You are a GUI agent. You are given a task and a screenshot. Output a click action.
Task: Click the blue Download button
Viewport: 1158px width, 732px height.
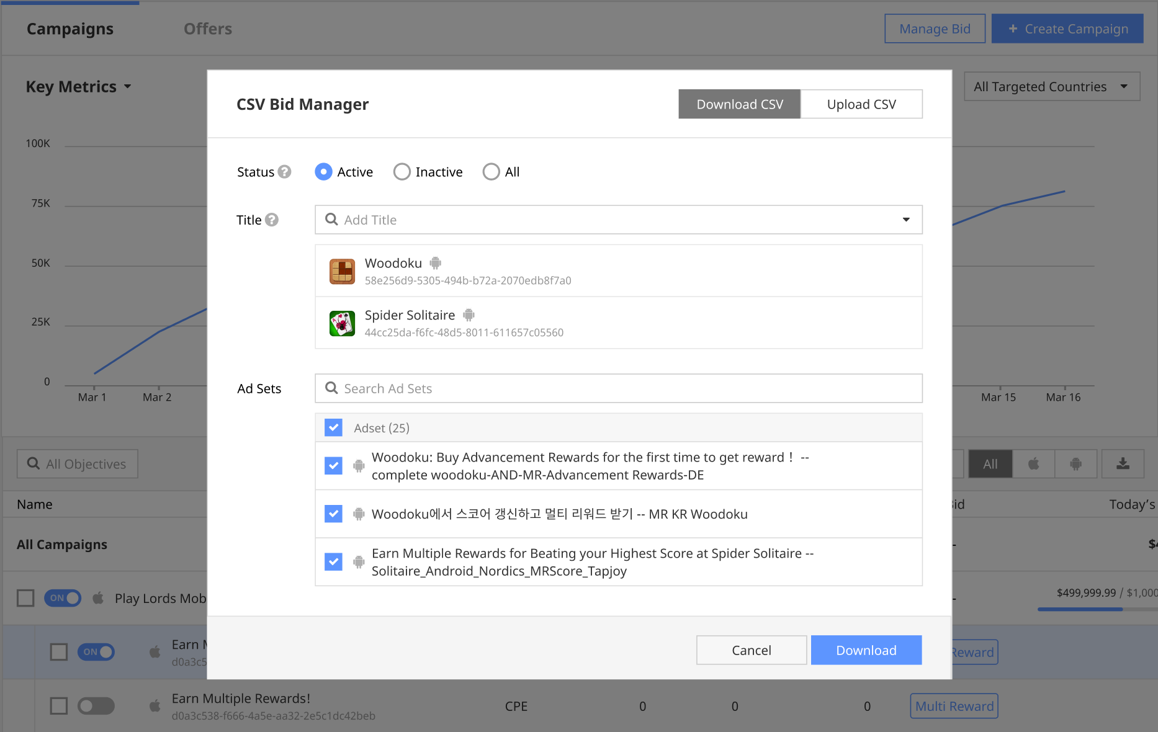[x=866, y=650]
